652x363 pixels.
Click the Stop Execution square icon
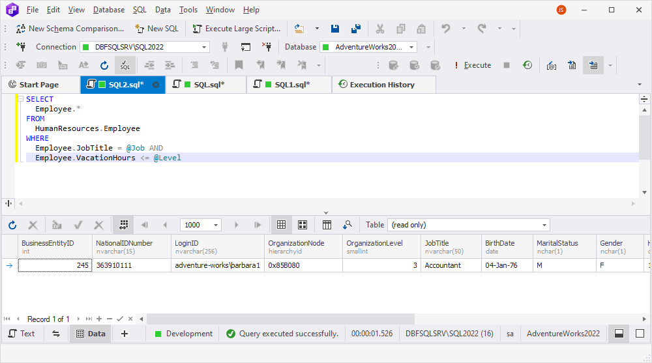(x=507, y=65)
